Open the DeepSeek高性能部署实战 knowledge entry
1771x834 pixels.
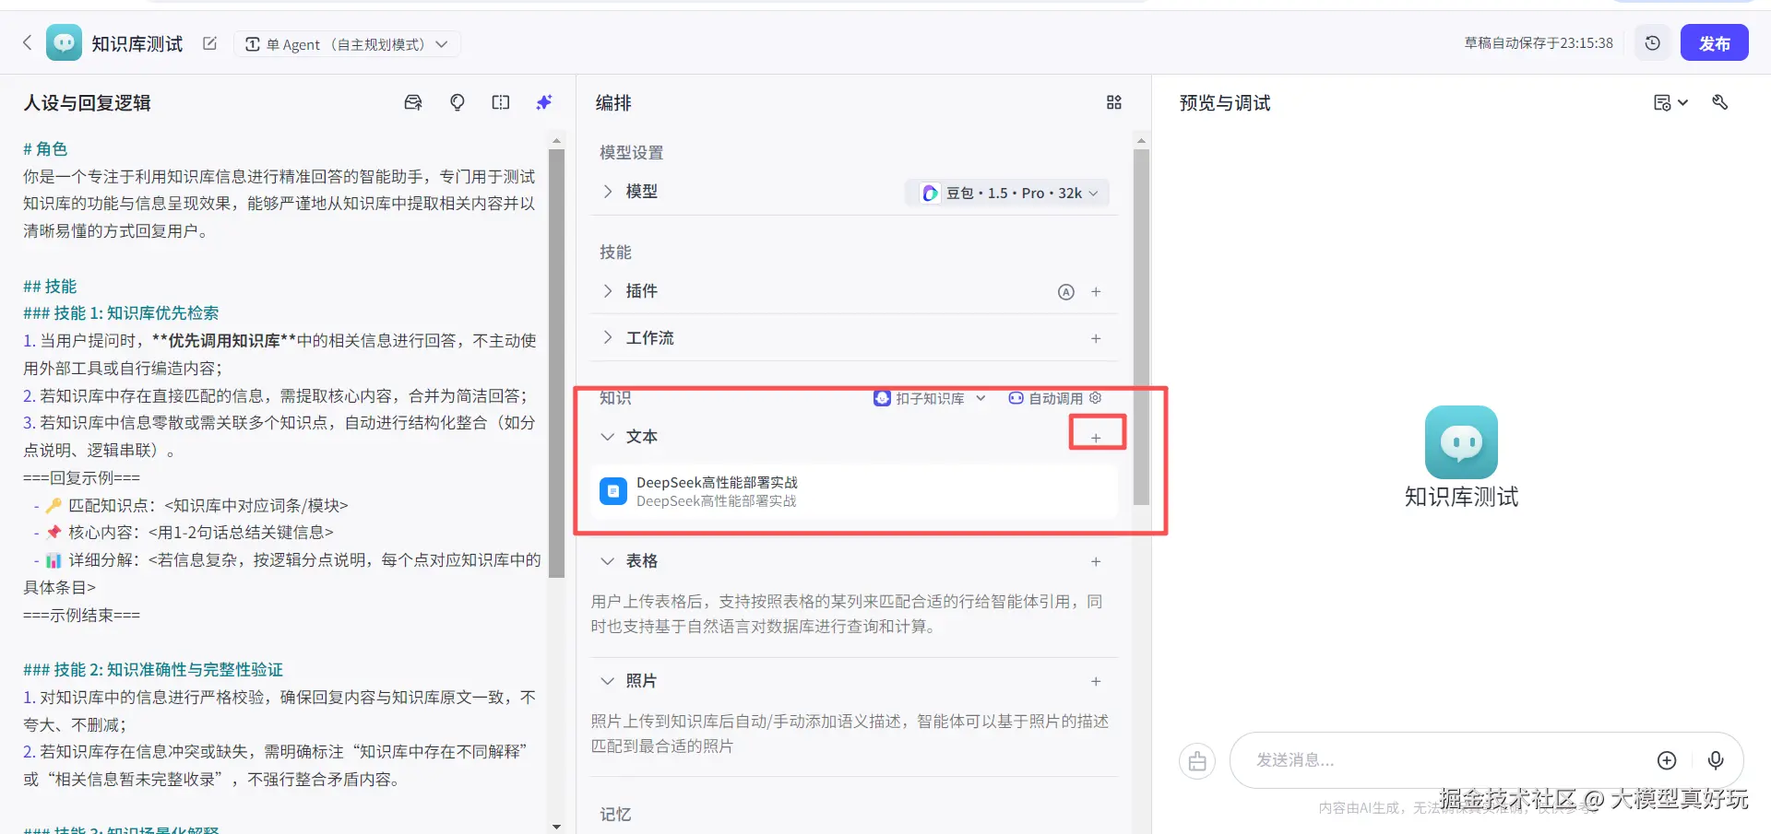[854, 491]
